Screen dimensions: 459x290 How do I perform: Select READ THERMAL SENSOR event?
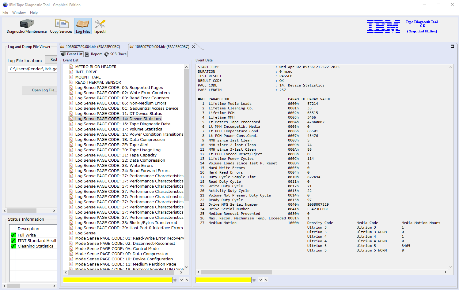pyautogui.click(x=98, y=82)
